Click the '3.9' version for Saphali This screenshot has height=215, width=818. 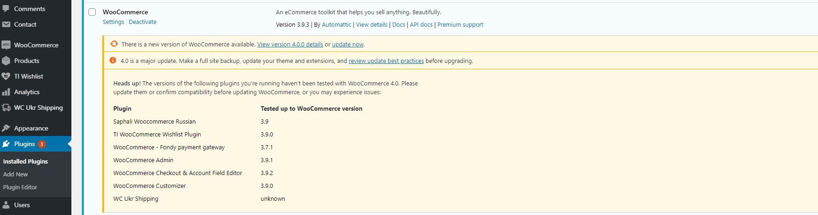coord(264,122)
